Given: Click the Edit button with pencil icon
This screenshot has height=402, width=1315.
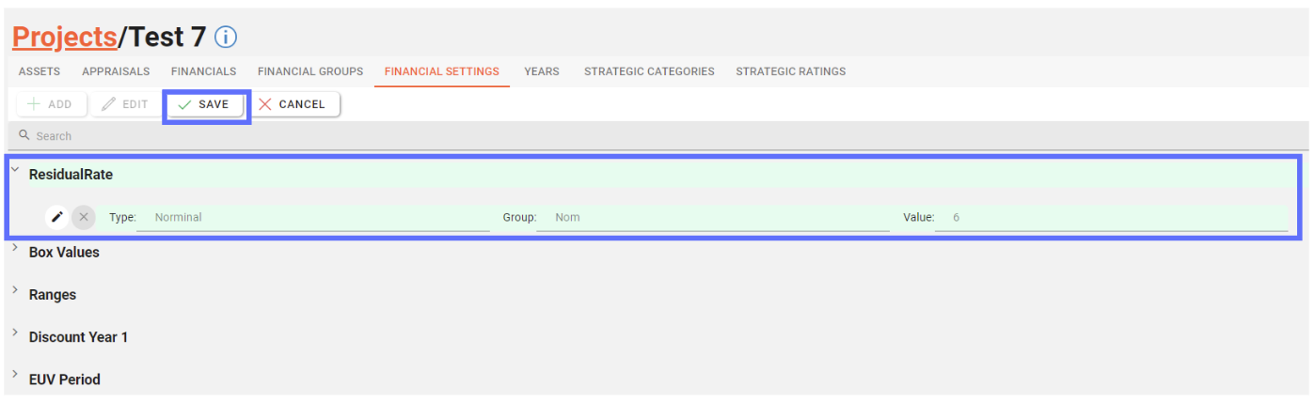Looking at the screenshot, I should click(x=125, y=104).
